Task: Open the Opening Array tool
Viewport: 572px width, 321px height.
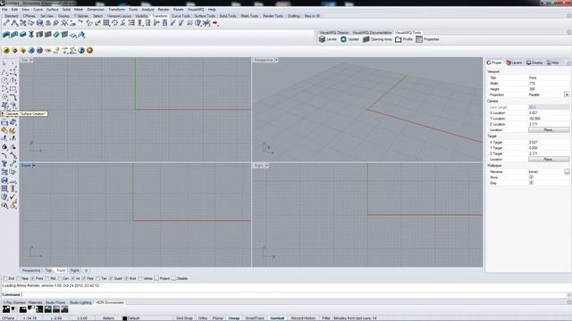Action: [x=377, y=39]
